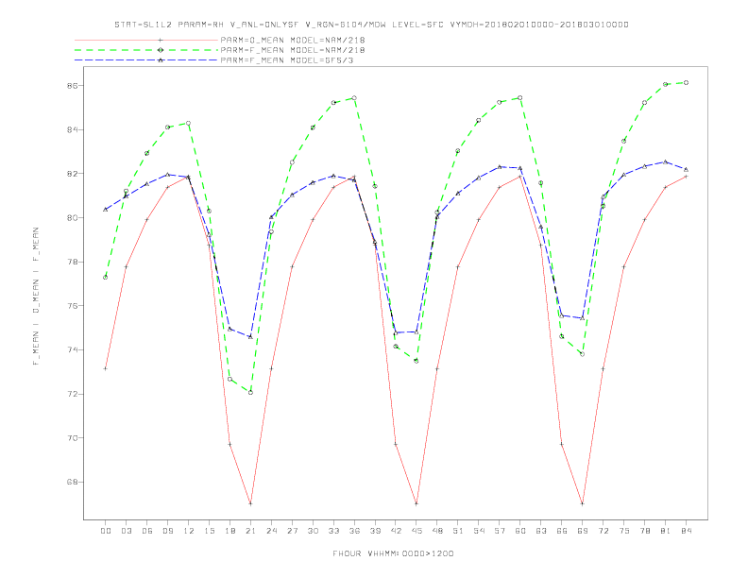Click x-axis tick label 54
The width and height of the screenshot is (748, 578).
coord(479,531)
